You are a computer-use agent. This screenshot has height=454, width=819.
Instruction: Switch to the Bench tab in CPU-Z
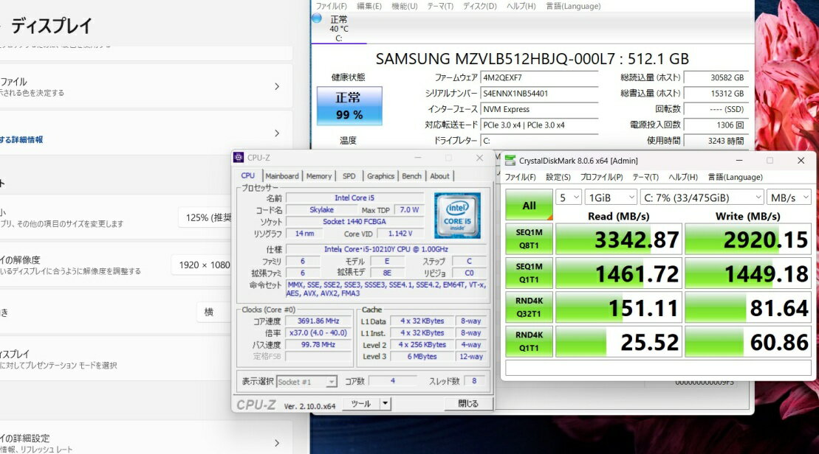point(411,176)
